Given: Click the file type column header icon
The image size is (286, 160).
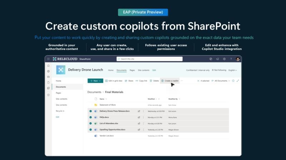Looking at the screenshot, I should (96, 99).
